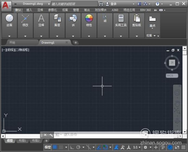Switch to the 管理 ribbon tab
The height and width of the screenshot is (152, 188).
tap(76, 10)
